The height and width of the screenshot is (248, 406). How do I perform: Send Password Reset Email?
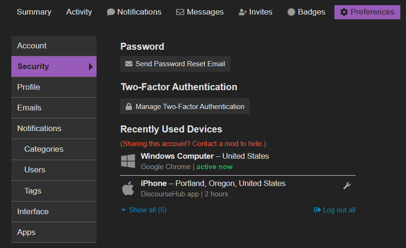(x=175, y=64)
